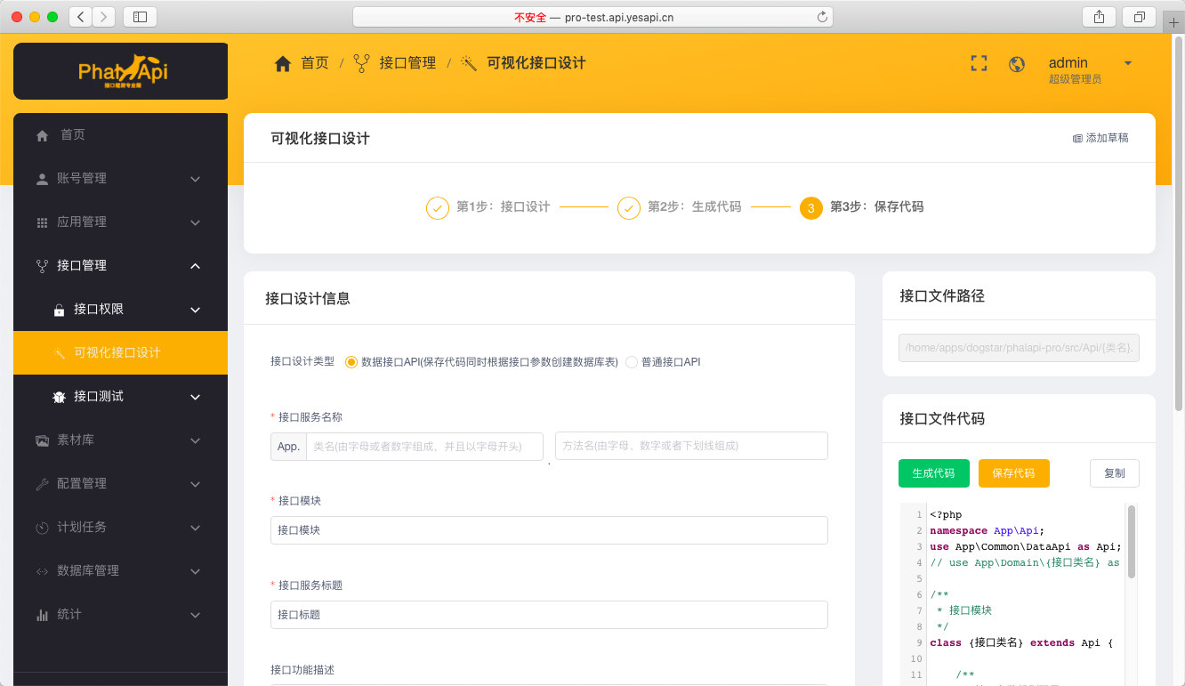Click the orange 保存代码 button
The image size is (1185, 686).
(x=1013, y=473)
